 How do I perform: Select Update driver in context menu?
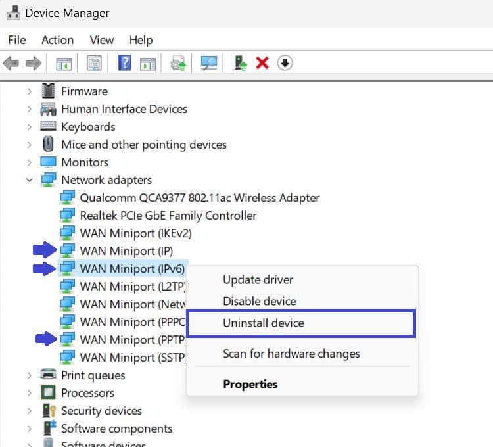click(258, 279)
